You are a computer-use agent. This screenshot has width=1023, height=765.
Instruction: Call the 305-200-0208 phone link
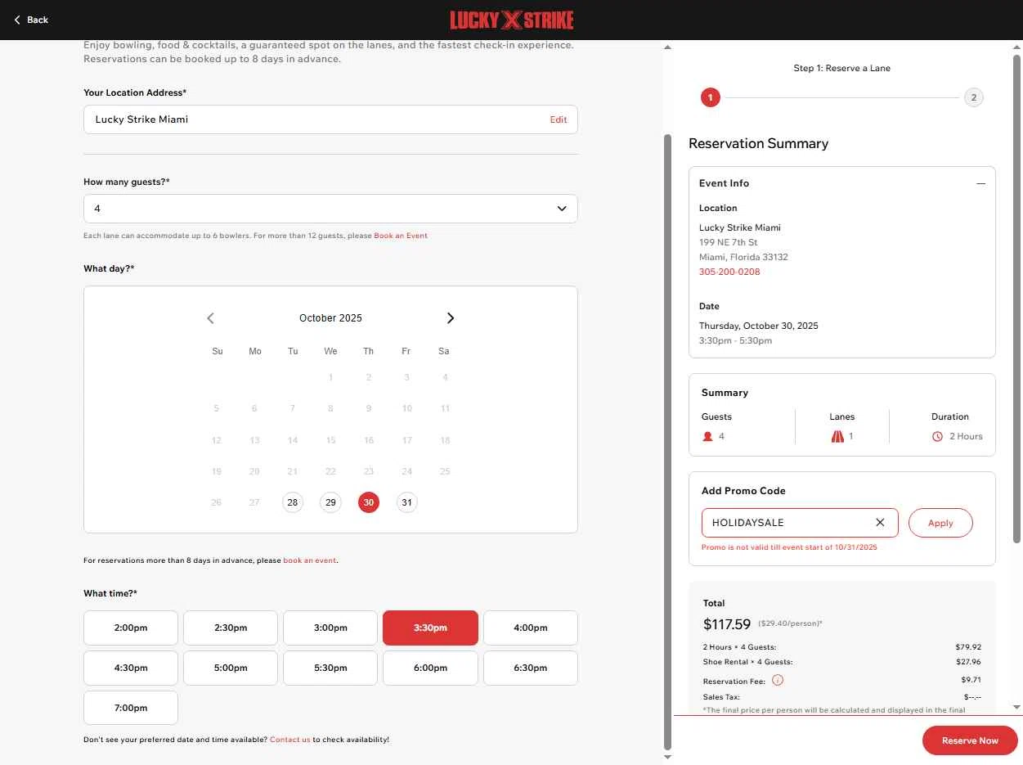coord(729,272)
